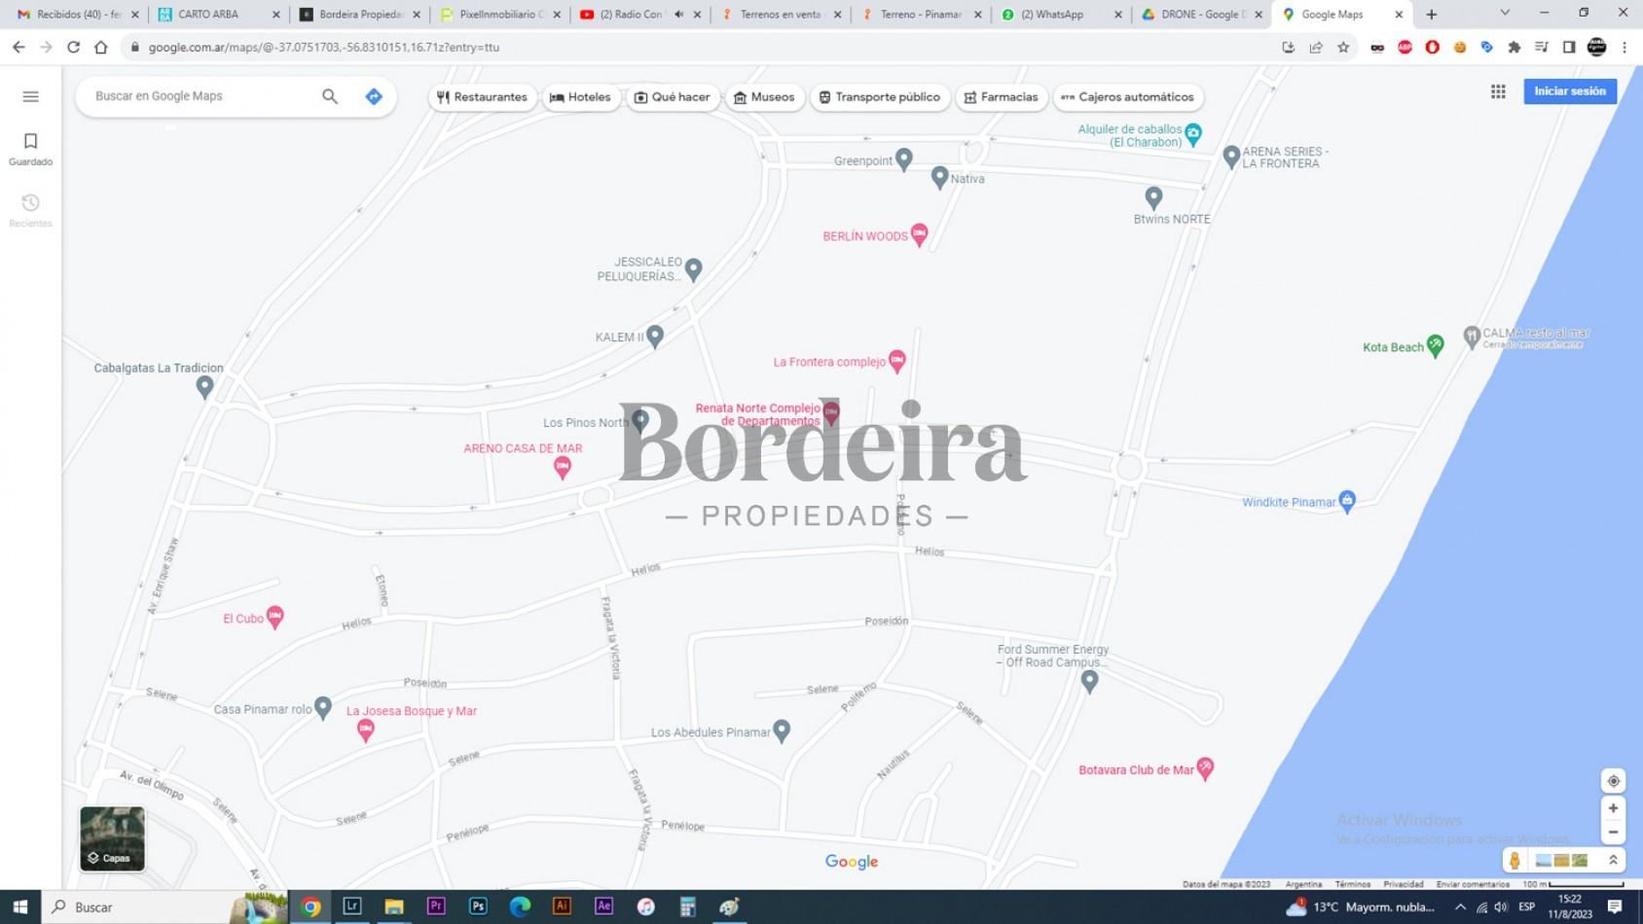Expand the imagery strip chevron
1643x924 pixels.
[x=1613, y=861]
